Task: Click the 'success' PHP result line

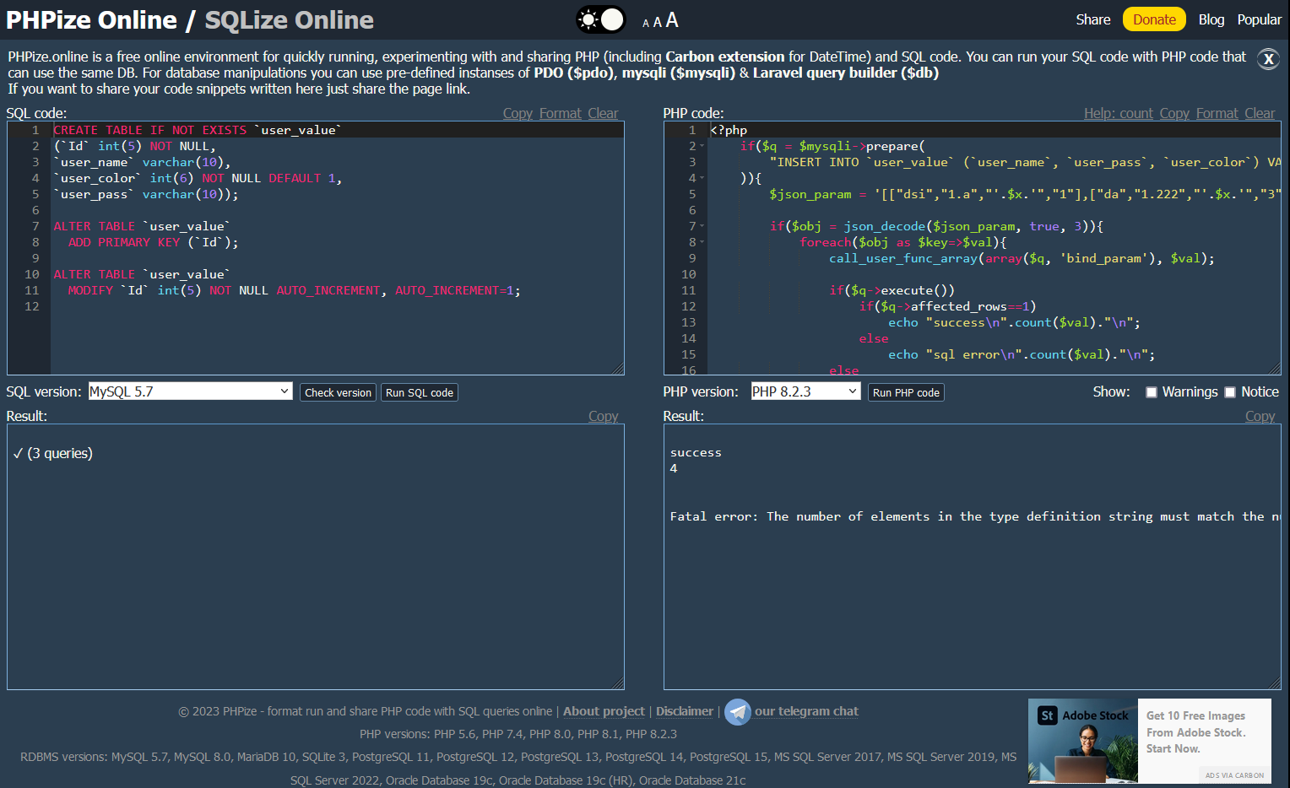Action: [696, 453]
